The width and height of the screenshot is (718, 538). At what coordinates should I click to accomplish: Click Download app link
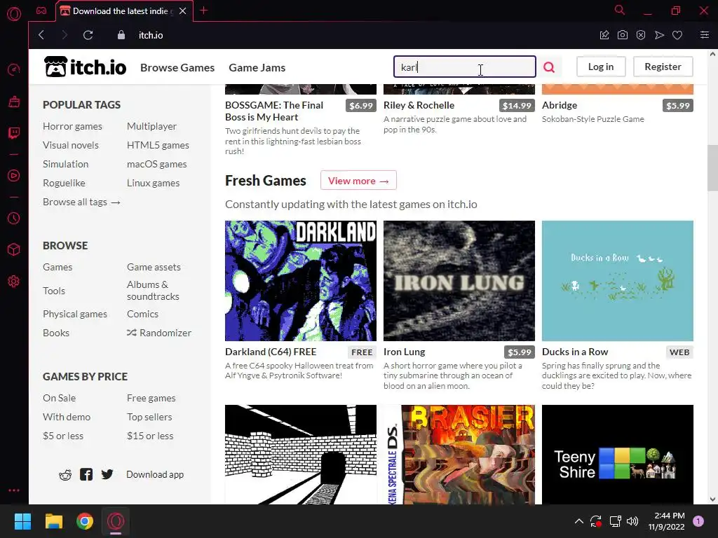155,474
